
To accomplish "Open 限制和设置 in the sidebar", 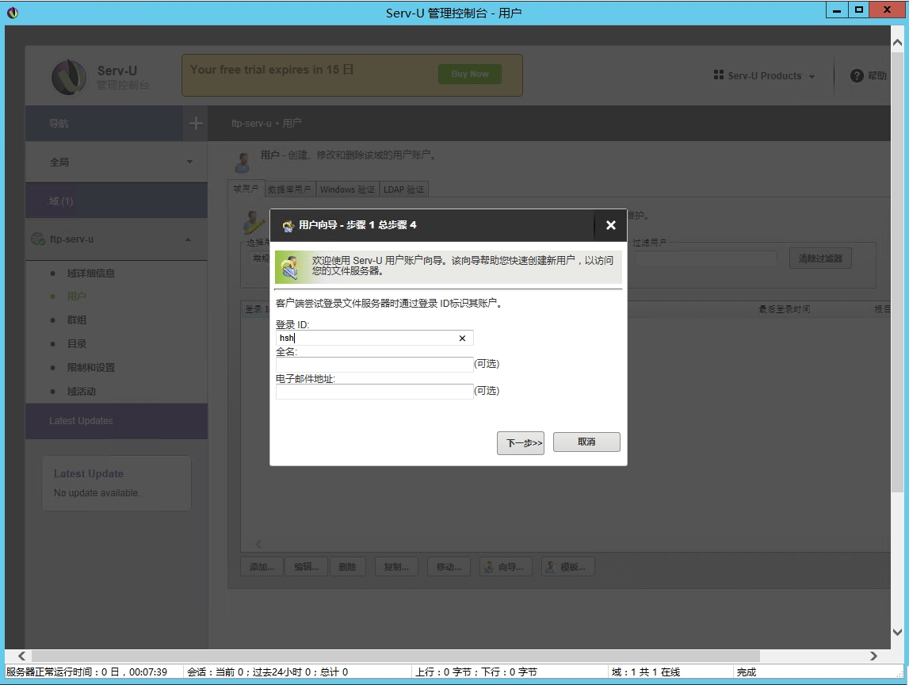I will pos(91,368).
